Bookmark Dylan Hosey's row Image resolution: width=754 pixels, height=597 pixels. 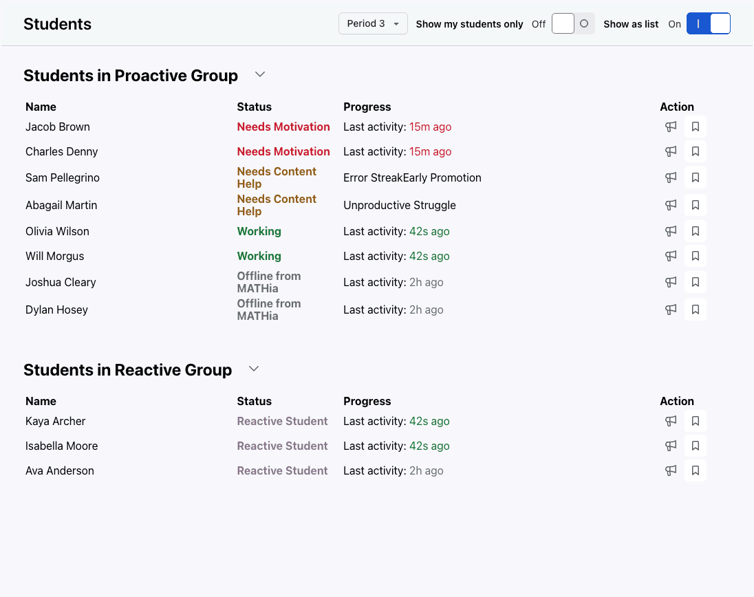coord(696,310)
